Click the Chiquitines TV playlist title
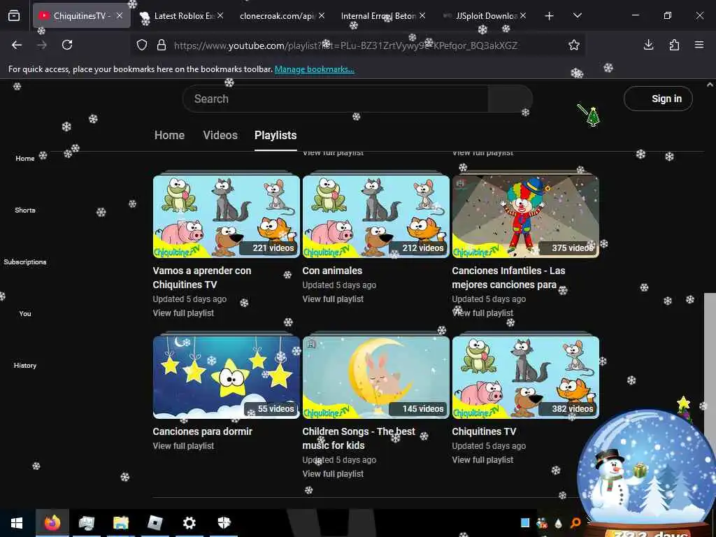 point(484,431)
